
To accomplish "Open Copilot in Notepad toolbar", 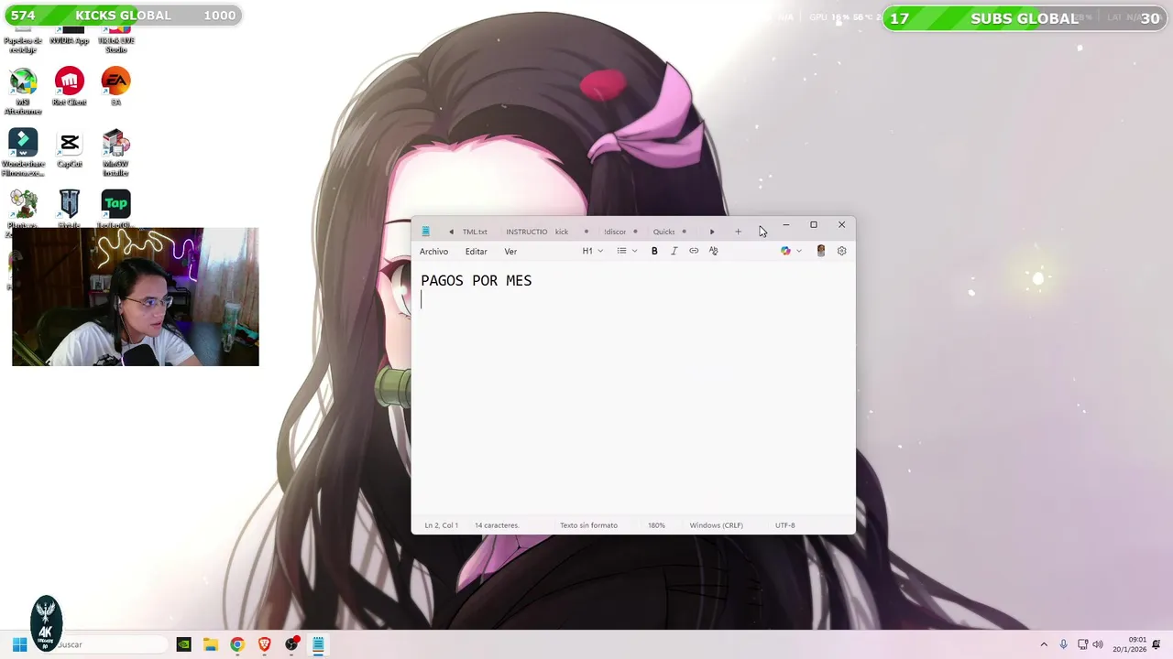I will (x=785, y=251).
